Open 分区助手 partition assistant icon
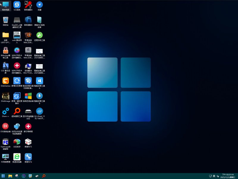238x179 pixels. [x=17, y=143]
